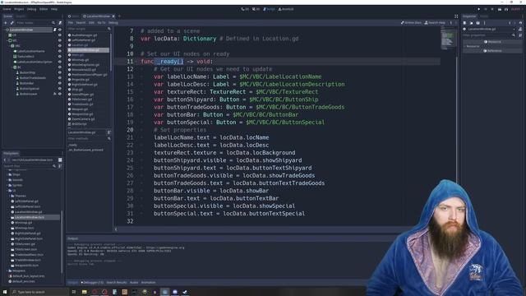Toggle visibility of the ButtonTradeGoods node
This screenshot has height=296, width=526.
pyautogui.click(x=60, y=78)
